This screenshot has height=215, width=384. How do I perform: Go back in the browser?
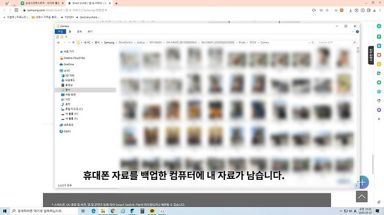pyautogui.click(x=4, y=10)
